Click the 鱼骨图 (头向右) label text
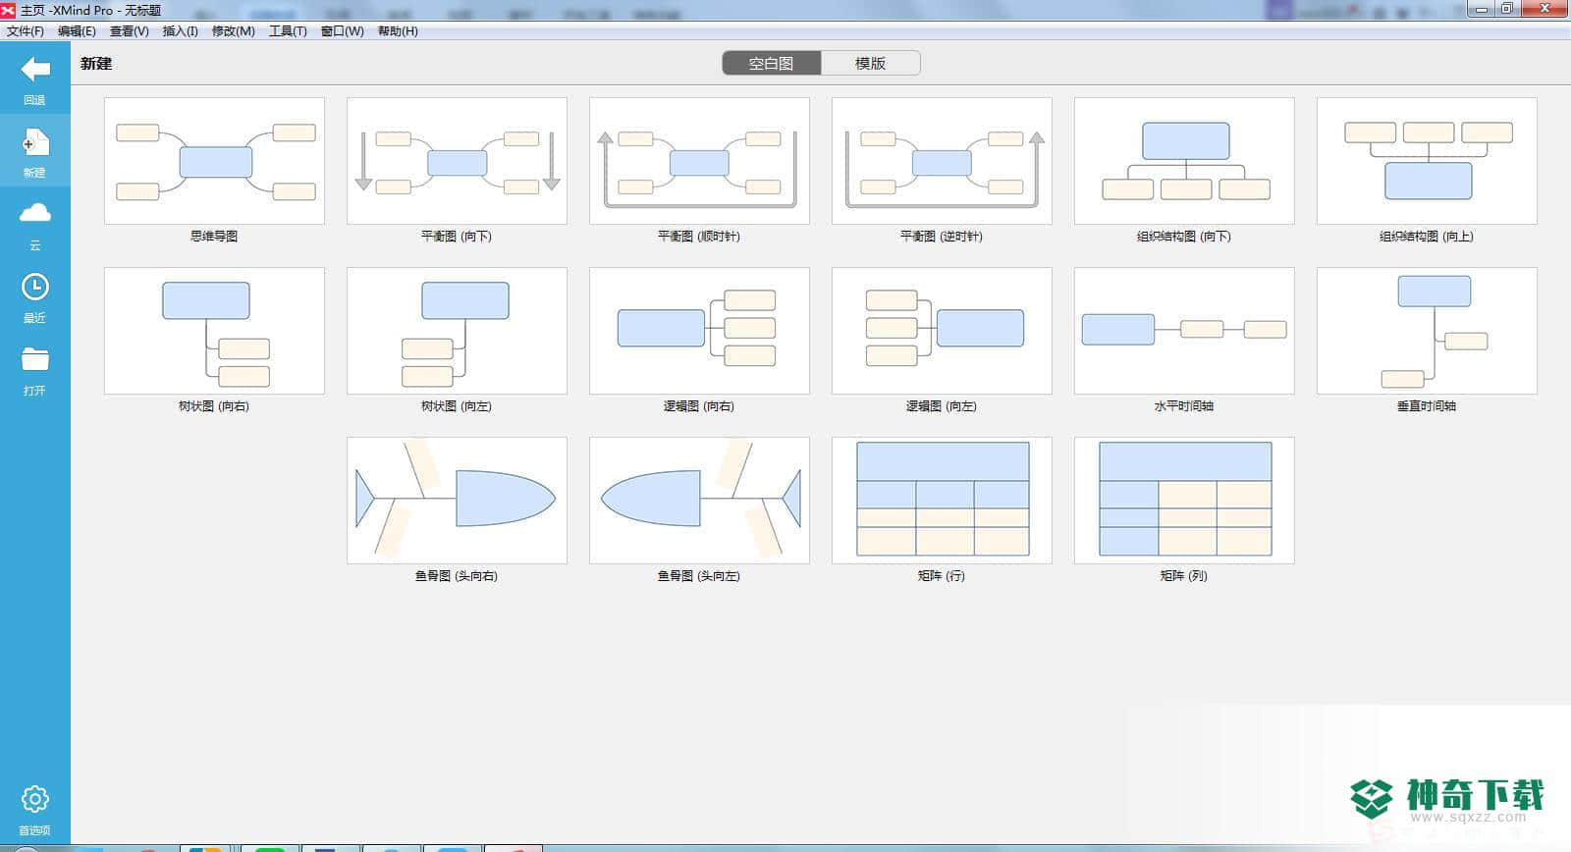Viewport: 1571px width, 852px height. point(457,576)
